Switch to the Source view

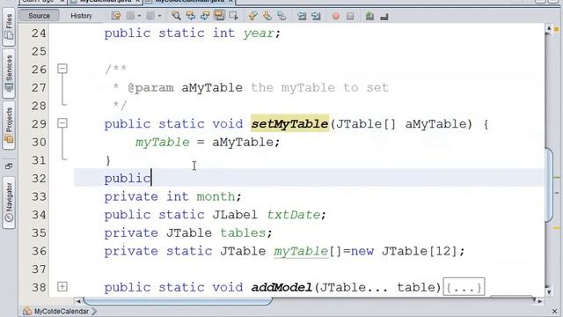[39, 16]
